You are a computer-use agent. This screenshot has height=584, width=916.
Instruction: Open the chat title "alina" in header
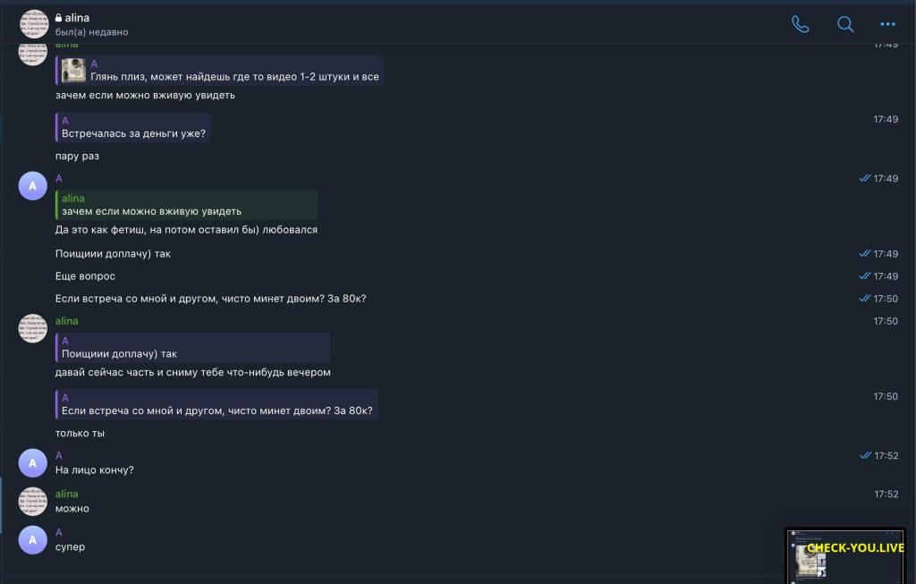point(77,18)
